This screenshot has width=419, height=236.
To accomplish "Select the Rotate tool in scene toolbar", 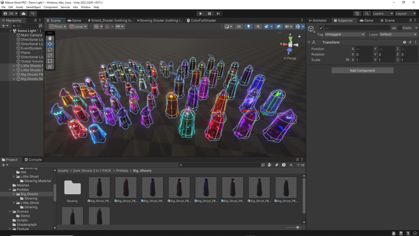I will 50,50.
